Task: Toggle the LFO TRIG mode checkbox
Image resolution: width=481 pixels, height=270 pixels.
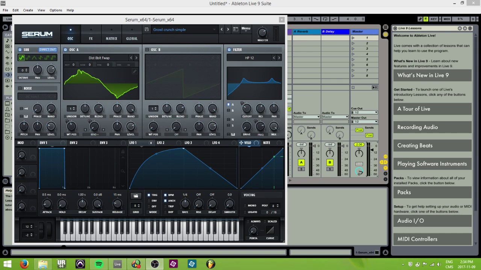Action: coord(149,195)
